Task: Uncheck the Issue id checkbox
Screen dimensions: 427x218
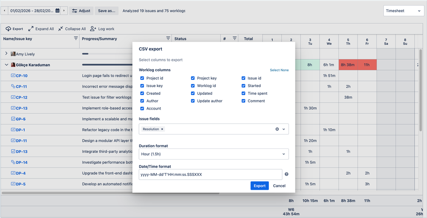Action: (x=243, y=78)
